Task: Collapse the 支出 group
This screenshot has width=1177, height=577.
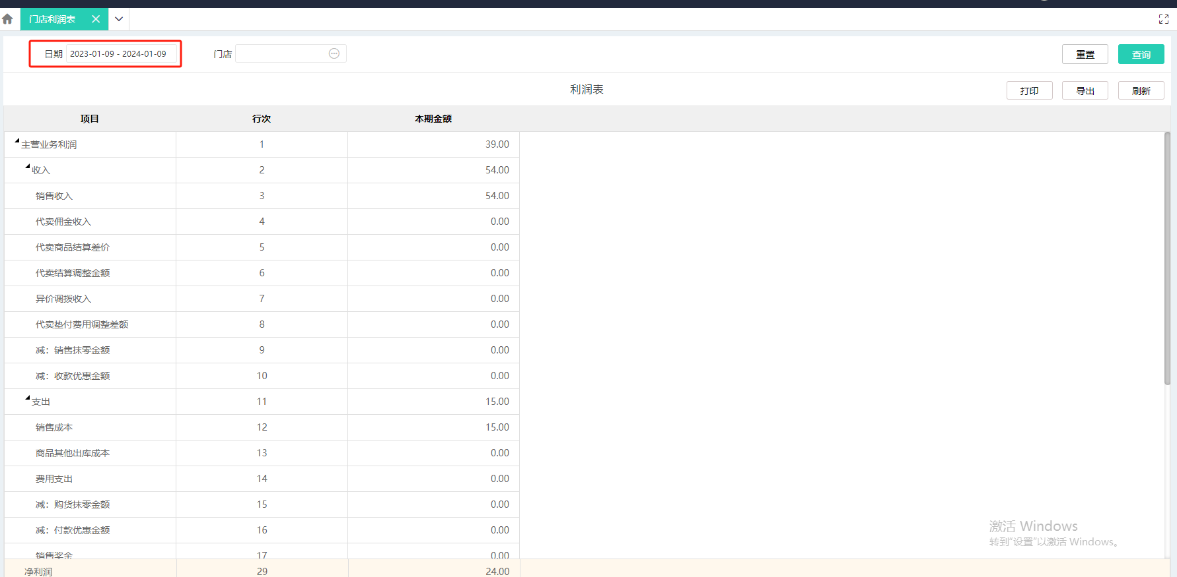Action: pos(28,398)
